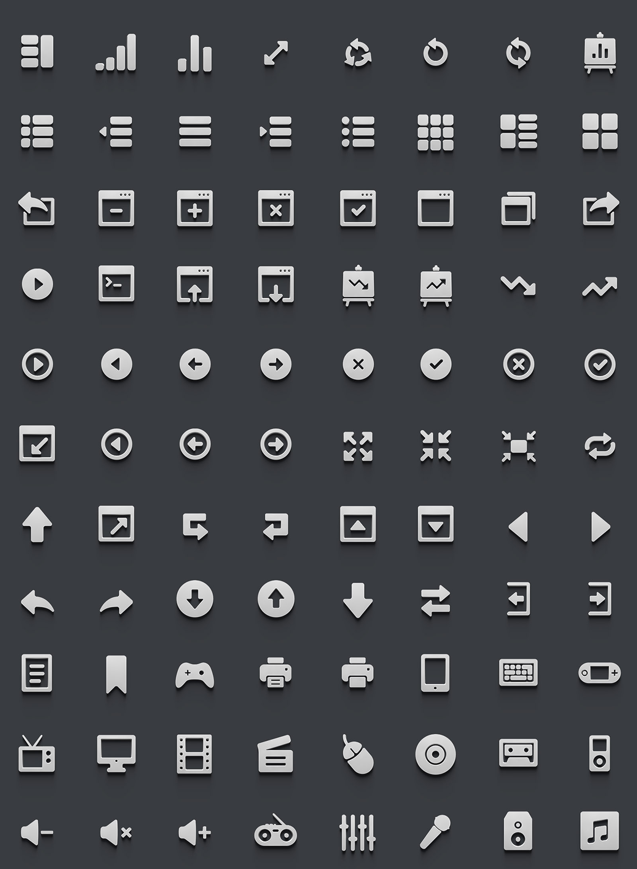This screenshot has width=637, height=869.
Task: Click the audio equalizer sliders icon
Action: pyautogui.click(x=358, y=832)
